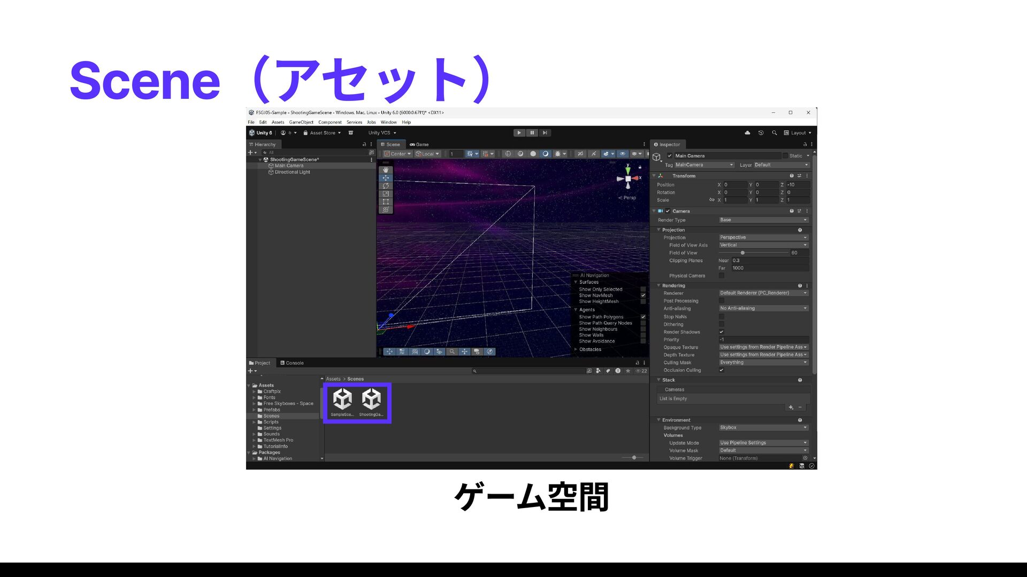Toggle the Static checkbox for Main Camera

785,156
